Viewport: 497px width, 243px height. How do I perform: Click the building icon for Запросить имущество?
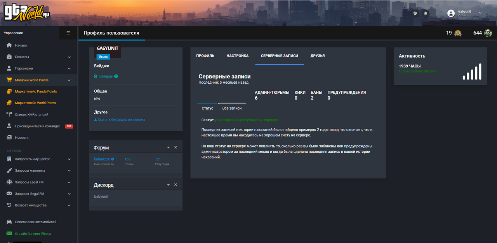[9, 159]
